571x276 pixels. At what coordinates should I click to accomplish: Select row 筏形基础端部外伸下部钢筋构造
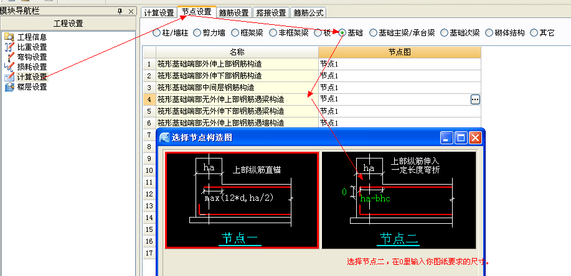(x=237, y=76)
